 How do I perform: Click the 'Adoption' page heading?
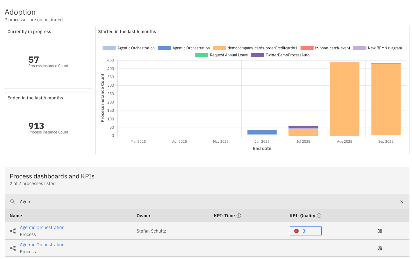pyautogui.click(x=20, y=12)
